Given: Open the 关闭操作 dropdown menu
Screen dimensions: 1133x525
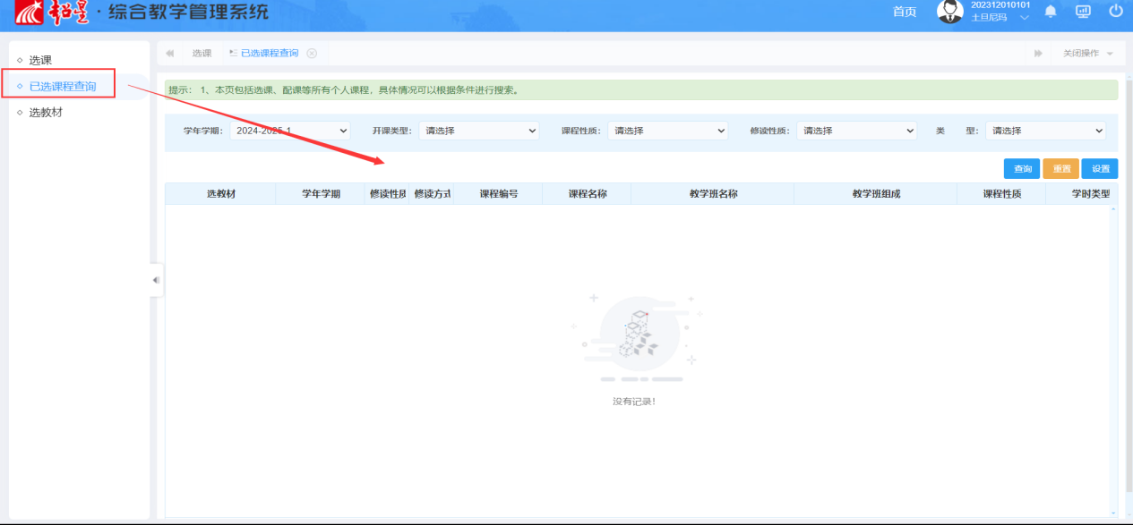Looking at the screenshot, I should point(1087,54).
